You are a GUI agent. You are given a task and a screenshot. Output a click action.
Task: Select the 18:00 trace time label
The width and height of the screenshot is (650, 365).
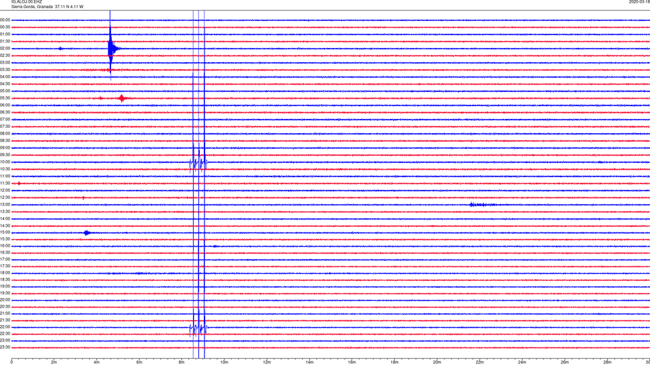(x=5, y=273)
